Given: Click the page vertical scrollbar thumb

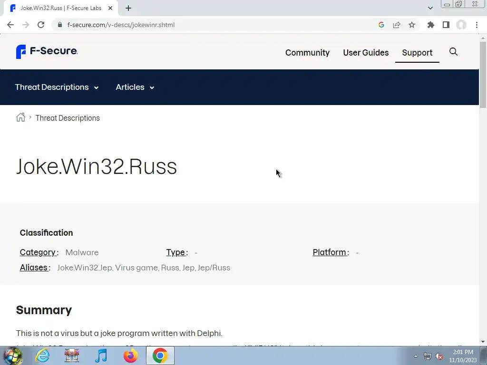Looking at the screenshot, I should [x=483, y=75].
